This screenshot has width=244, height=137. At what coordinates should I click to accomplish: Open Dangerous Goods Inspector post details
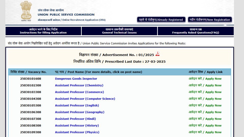click(x=76, y=79)
